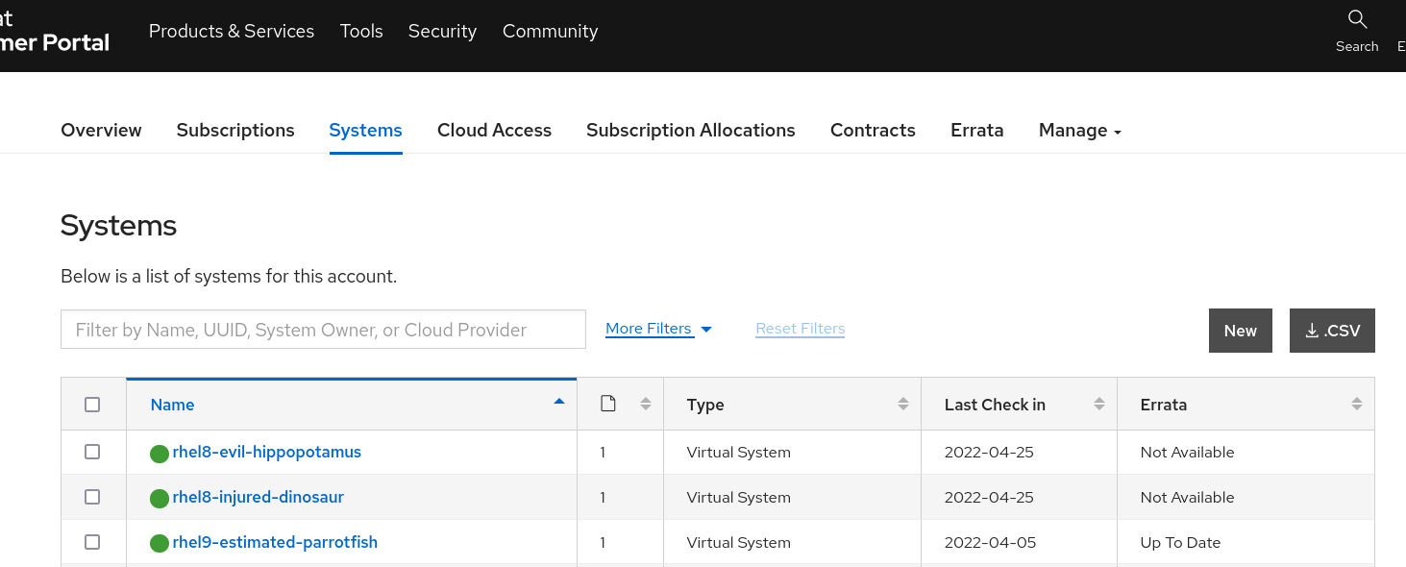The image size is (1406, 567).
Task: Click the document icon column header
Action: click(x=607, y=404)
